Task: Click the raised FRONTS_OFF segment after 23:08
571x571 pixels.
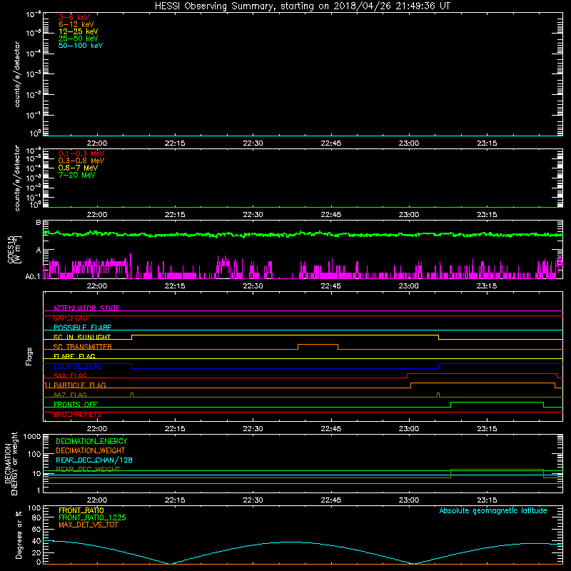Action: (497, 403)
